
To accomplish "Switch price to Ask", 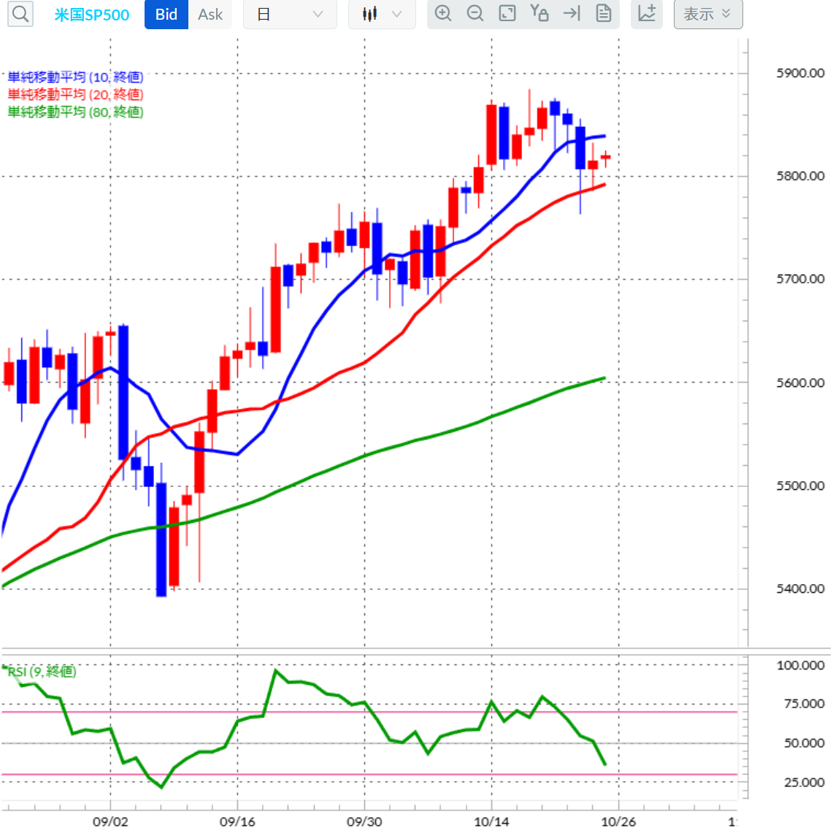I will tap(210, 15).
